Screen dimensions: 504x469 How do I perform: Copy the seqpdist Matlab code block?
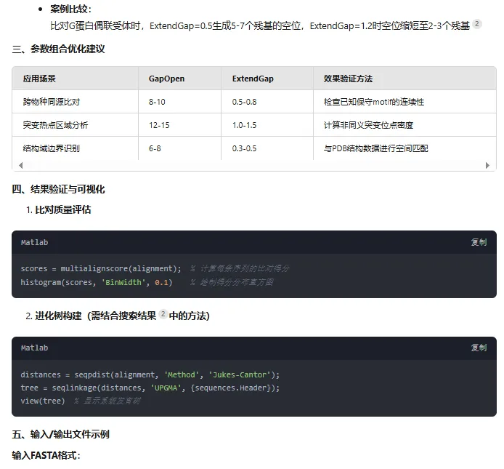click(479, 348)
